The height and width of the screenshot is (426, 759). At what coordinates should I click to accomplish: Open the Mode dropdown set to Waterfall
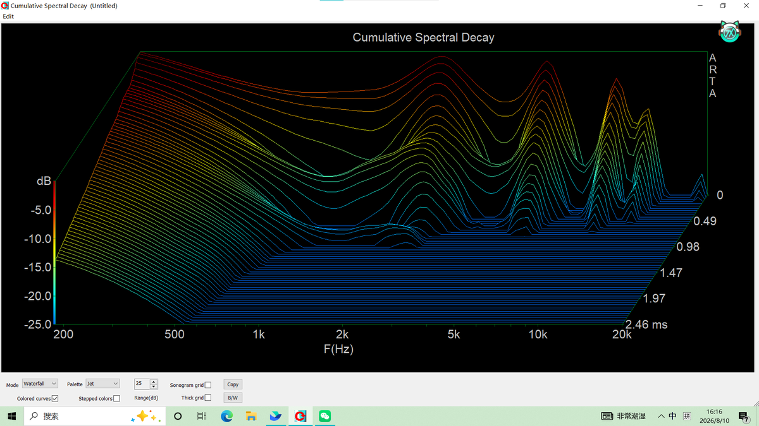click(x=40, y=384)
